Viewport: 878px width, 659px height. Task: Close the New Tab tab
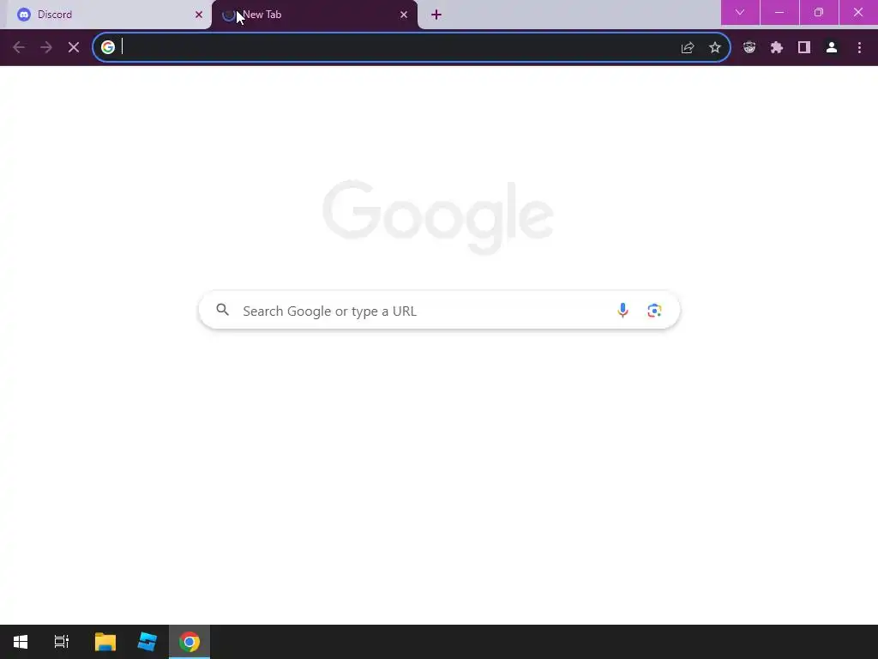coord(404,15)
